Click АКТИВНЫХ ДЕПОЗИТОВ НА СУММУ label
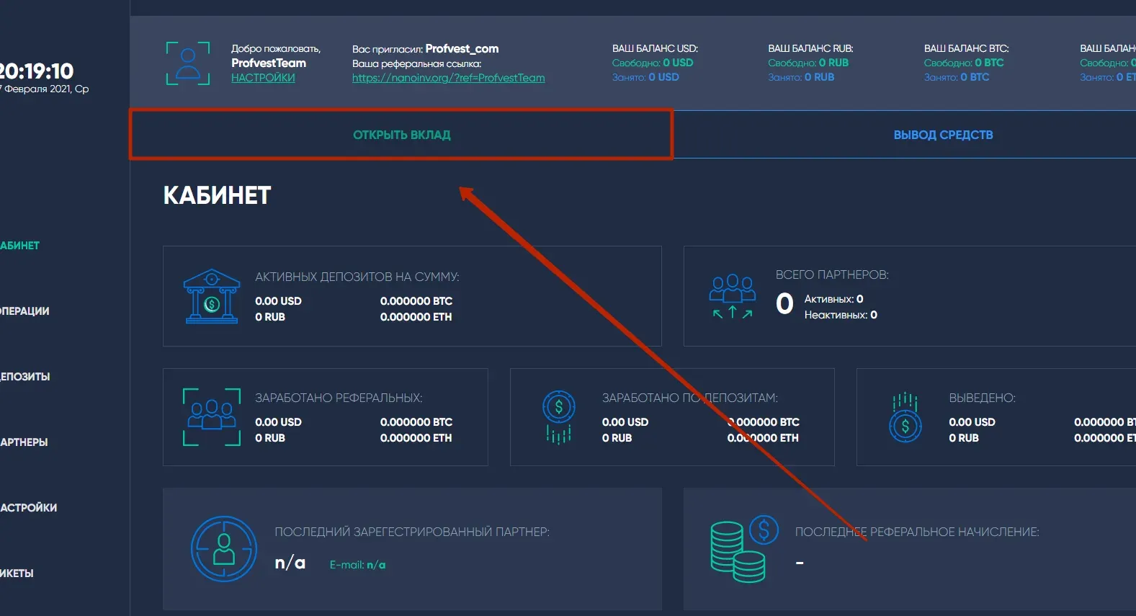Viewport: 1136px width, 616px height. [x=357, y=277]
